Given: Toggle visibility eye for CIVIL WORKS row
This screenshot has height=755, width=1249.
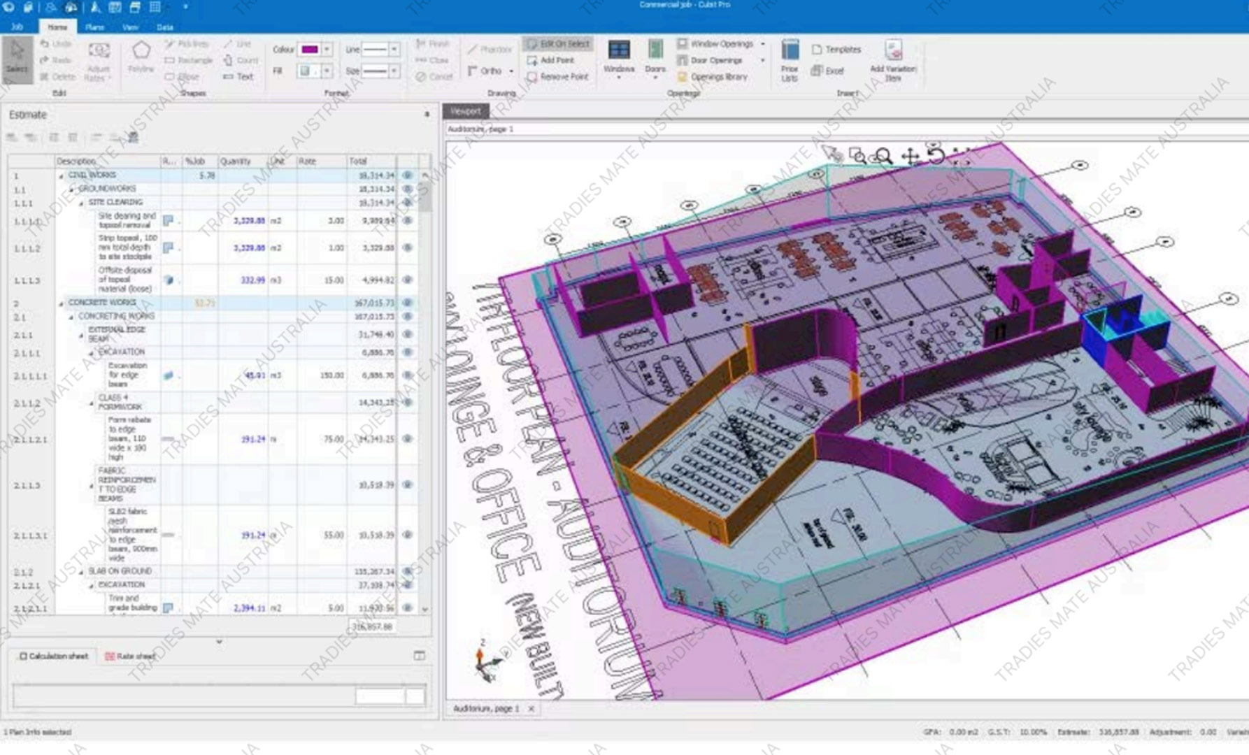Looking at the screenshot, I should point(408,175).
